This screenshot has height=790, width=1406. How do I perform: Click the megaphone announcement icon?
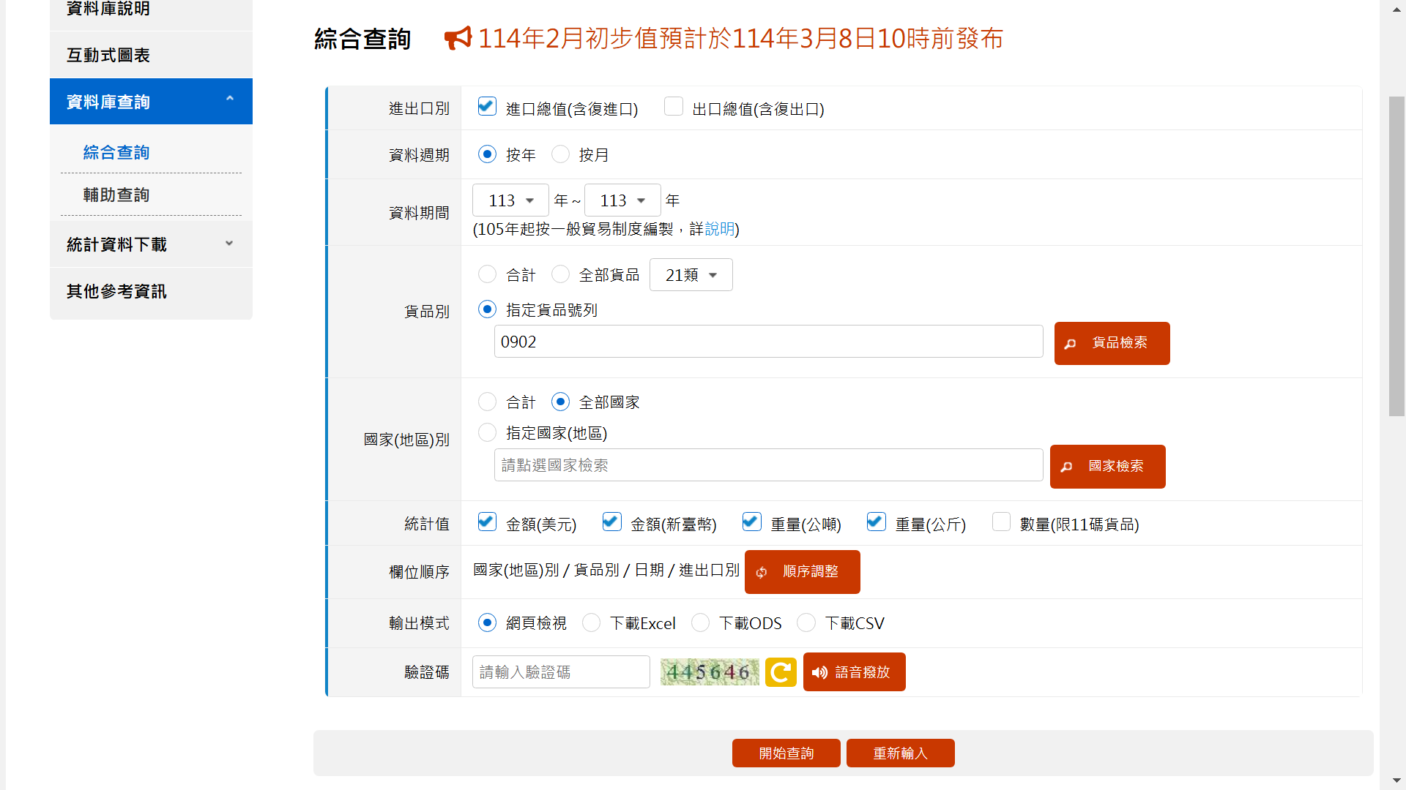pyautogui.click(x=458, y=38)
